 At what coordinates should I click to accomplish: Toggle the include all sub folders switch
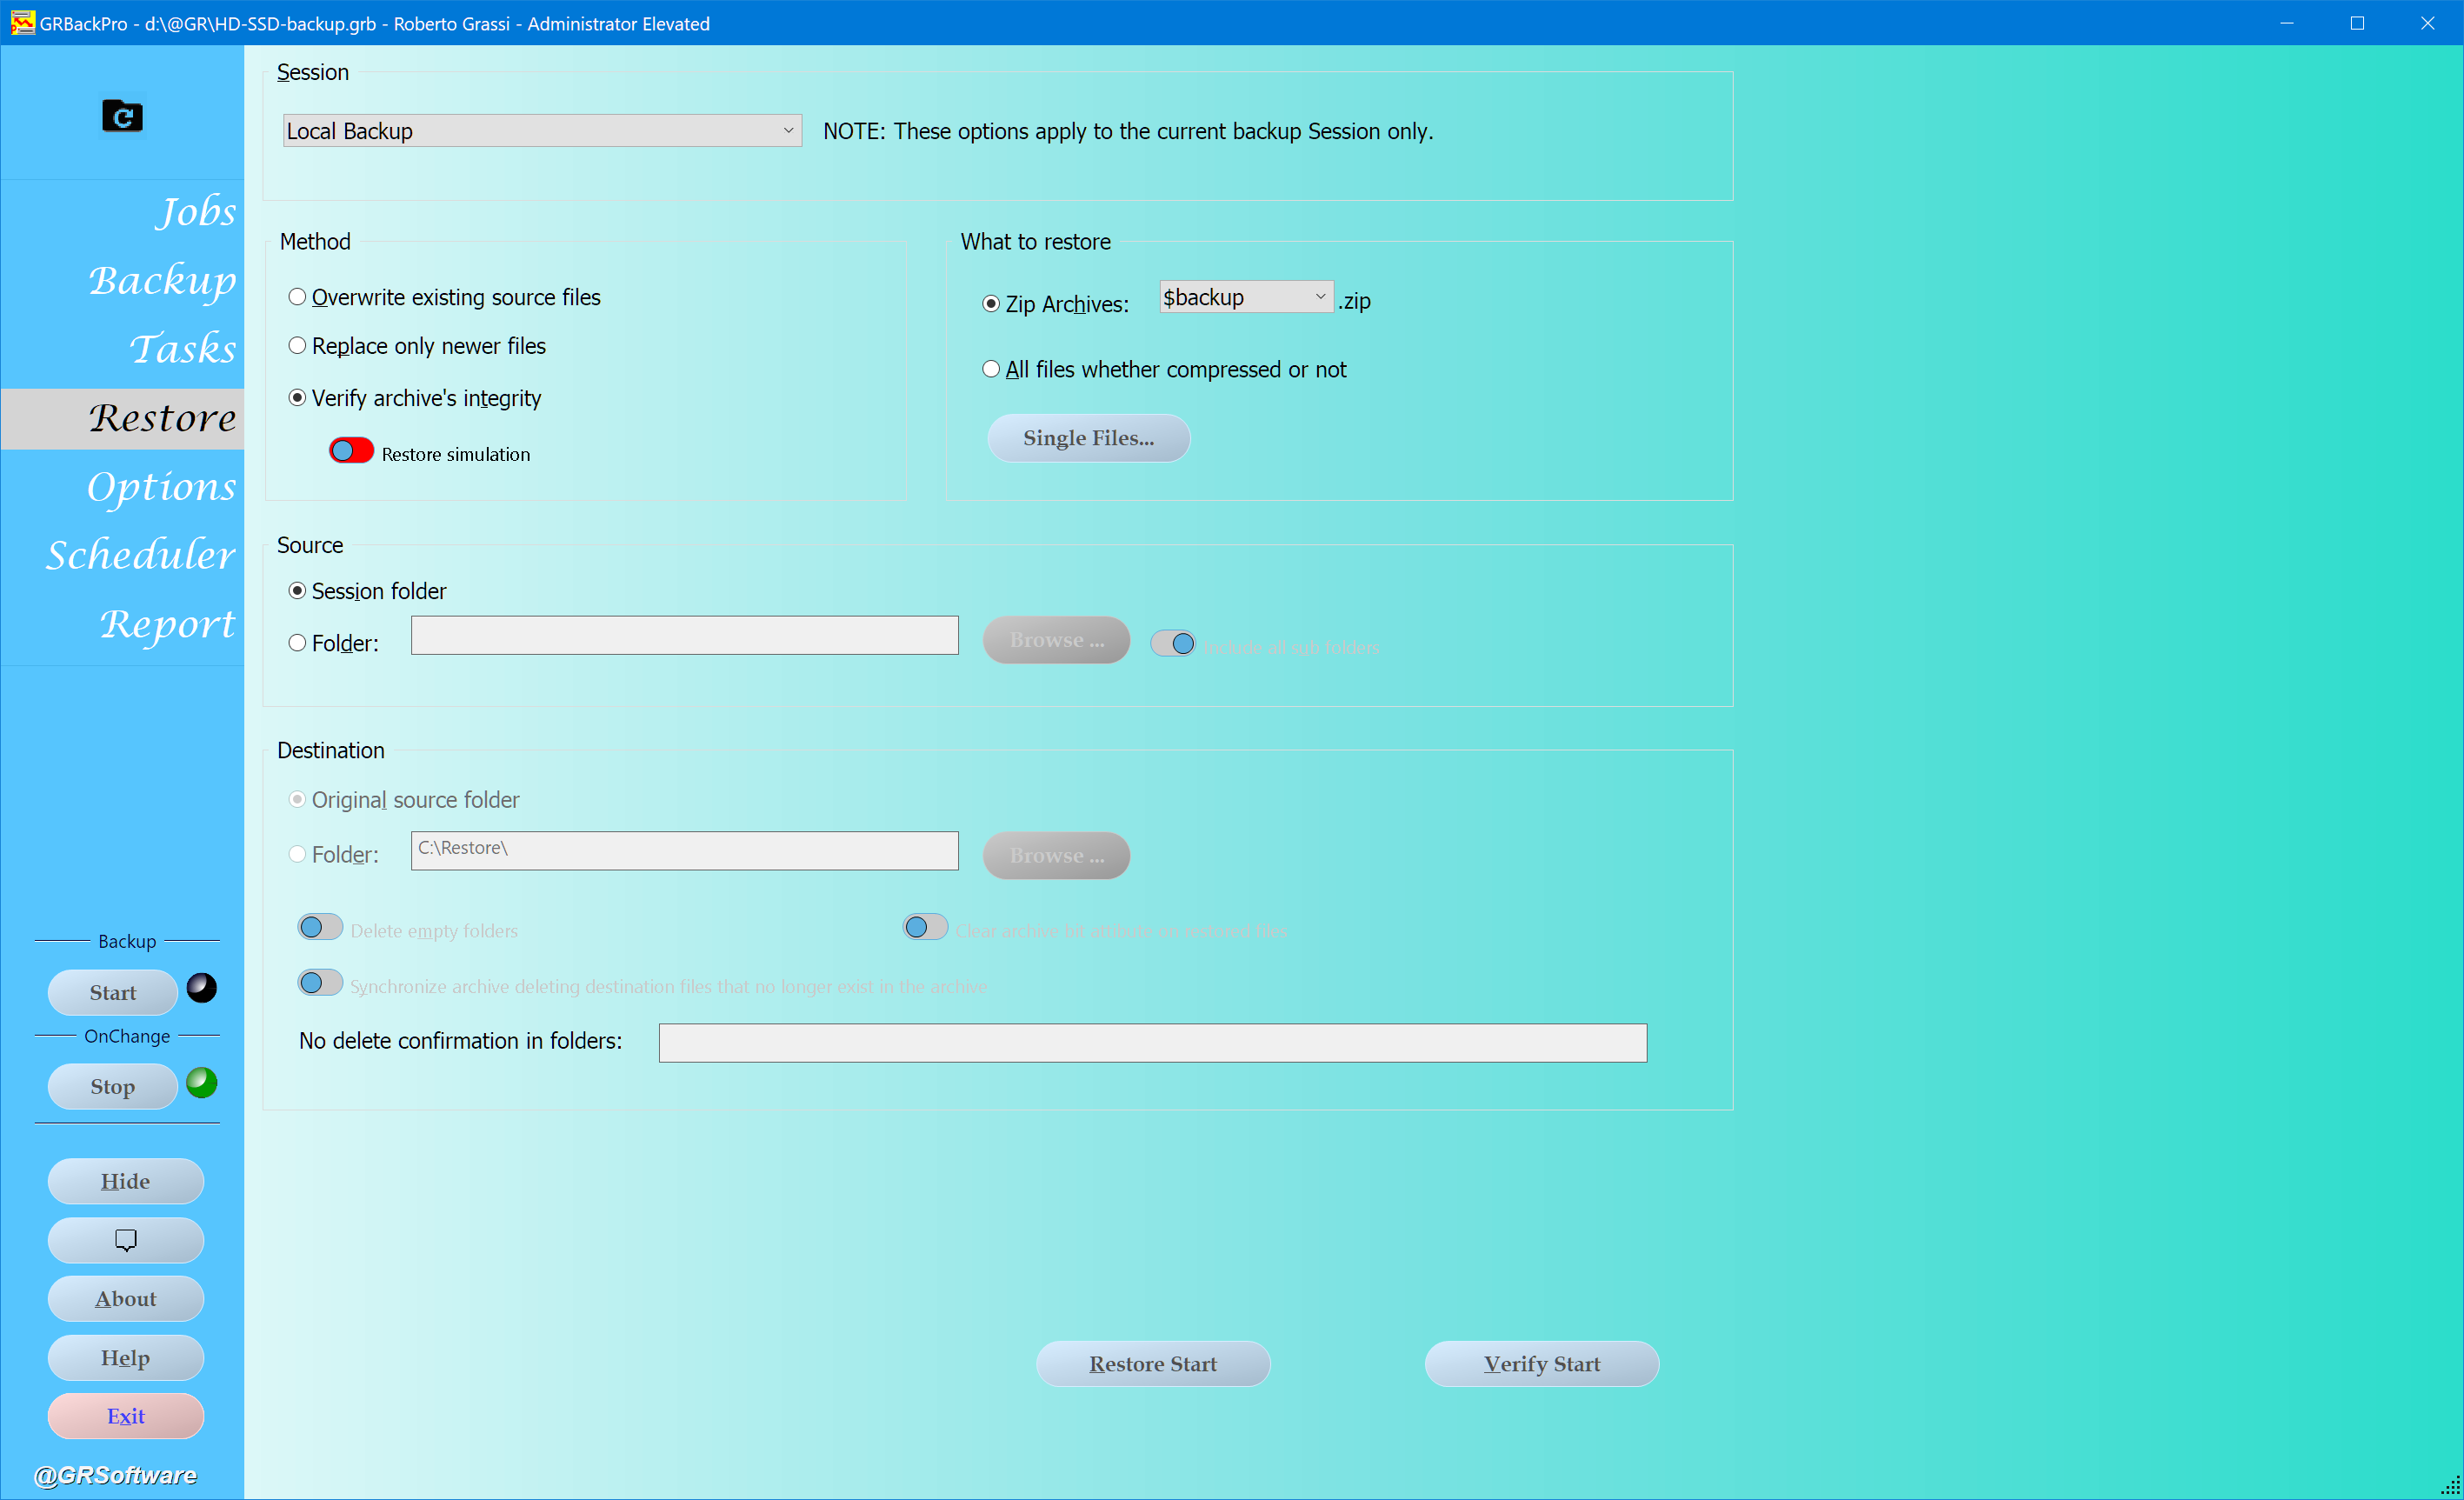point(1172,643)
